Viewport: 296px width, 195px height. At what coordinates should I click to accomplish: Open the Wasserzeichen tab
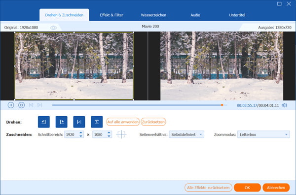153,15
